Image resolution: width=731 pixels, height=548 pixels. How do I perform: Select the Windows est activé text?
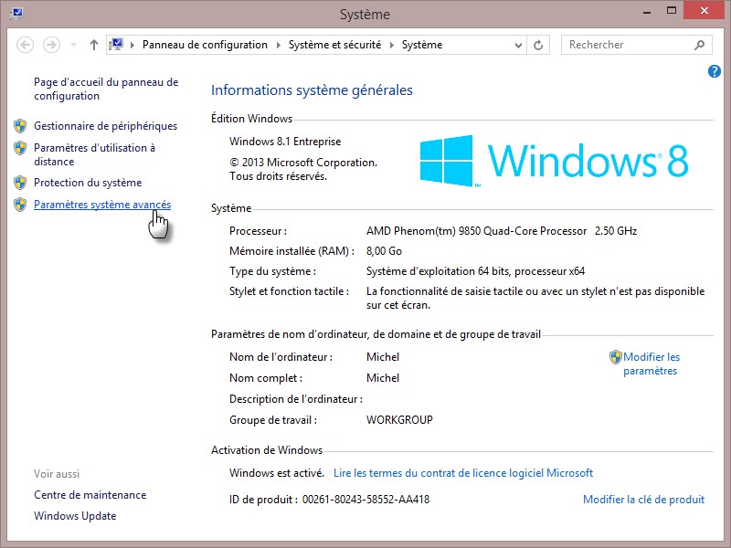(277, 473)
